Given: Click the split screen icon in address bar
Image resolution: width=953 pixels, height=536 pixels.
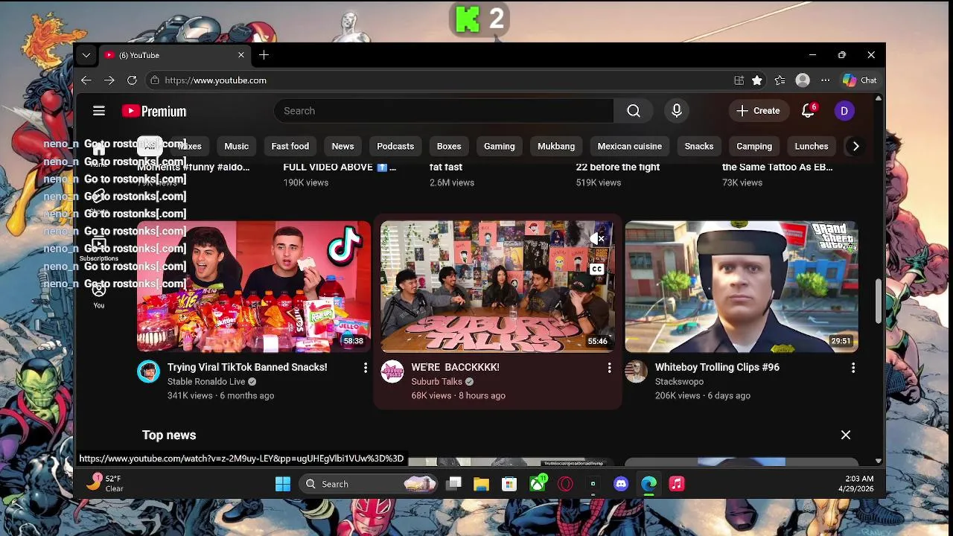Looking at the screenshot, I should click(x=739, y=80).
